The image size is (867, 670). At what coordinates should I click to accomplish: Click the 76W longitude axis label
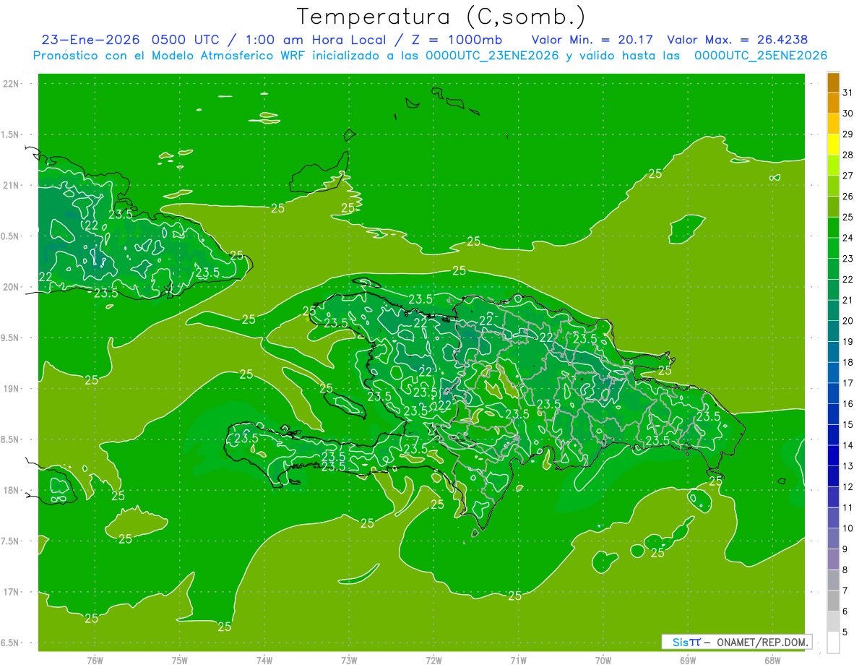tap(95, 661)
